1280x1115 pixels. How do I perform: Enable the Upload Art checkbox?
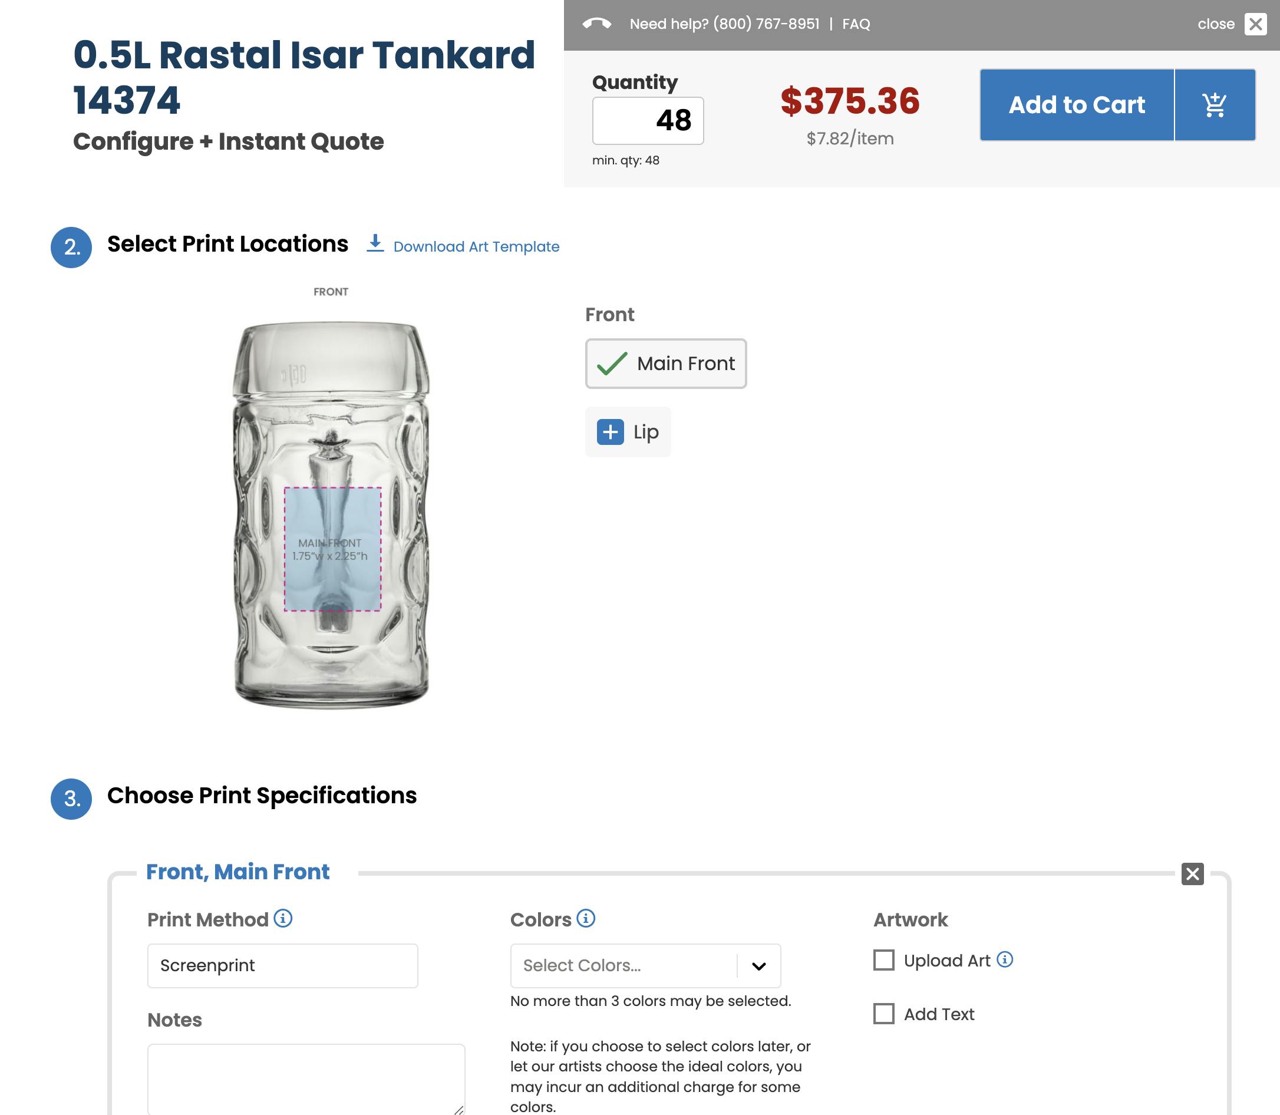coord(883,961)
